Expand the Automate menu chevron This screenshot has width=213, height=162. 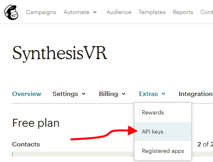tap(95, 12)
